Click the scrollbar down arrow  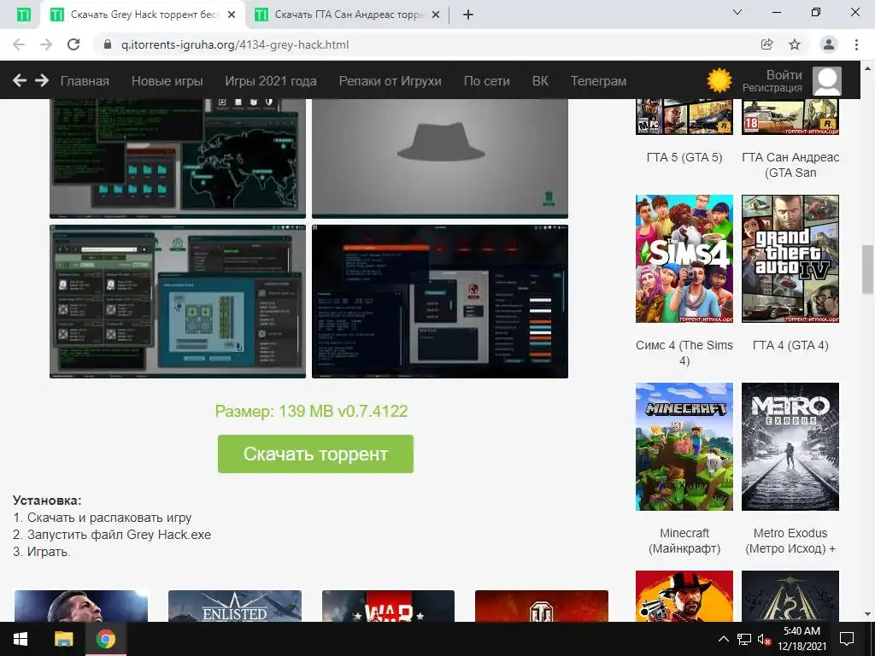pos(868,614)
